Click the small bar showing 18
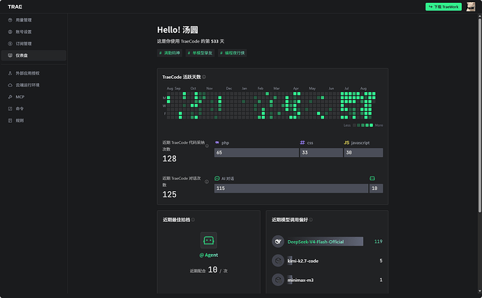This screenshot has width=482, height=298. (377, 188)
